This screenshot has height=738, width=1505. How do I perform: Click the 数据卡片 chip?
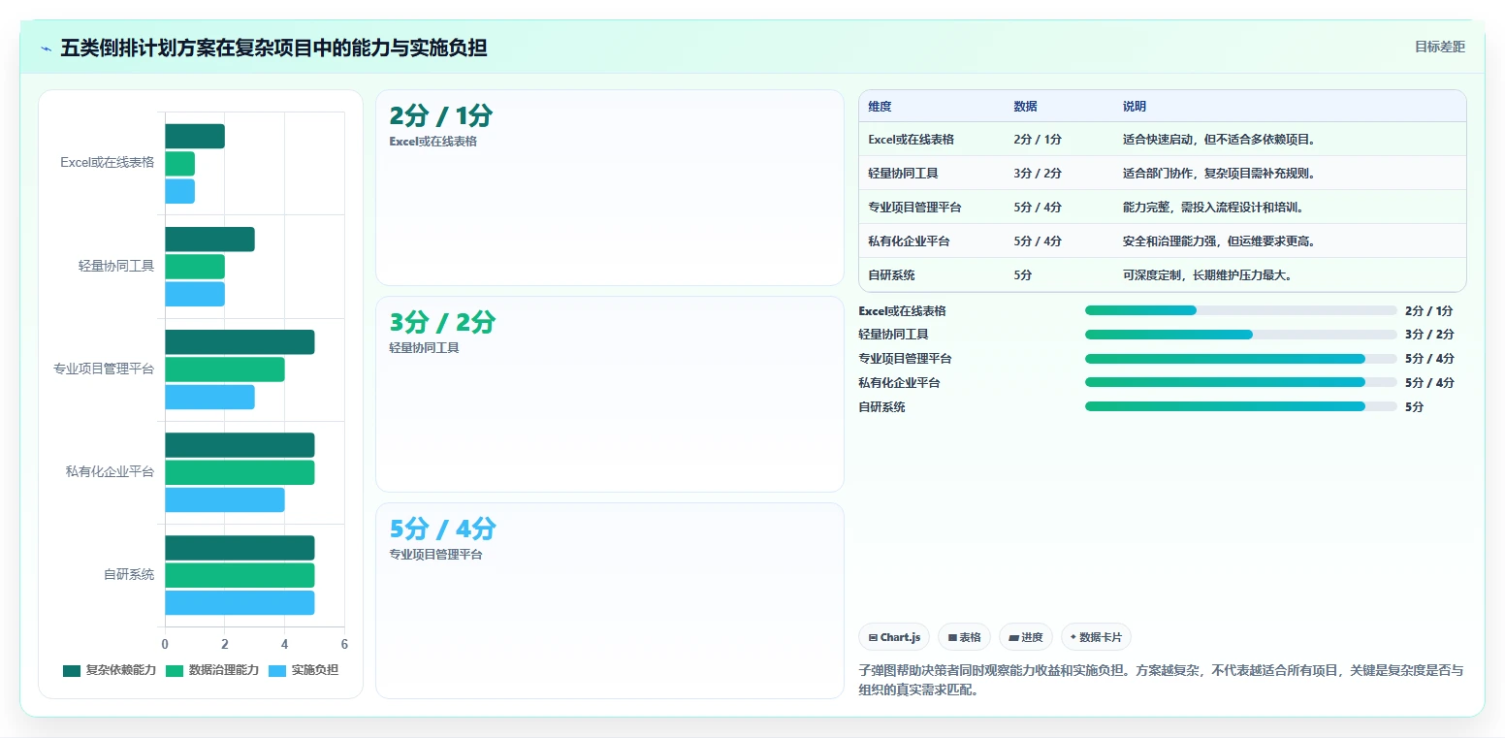[1096, 637]
